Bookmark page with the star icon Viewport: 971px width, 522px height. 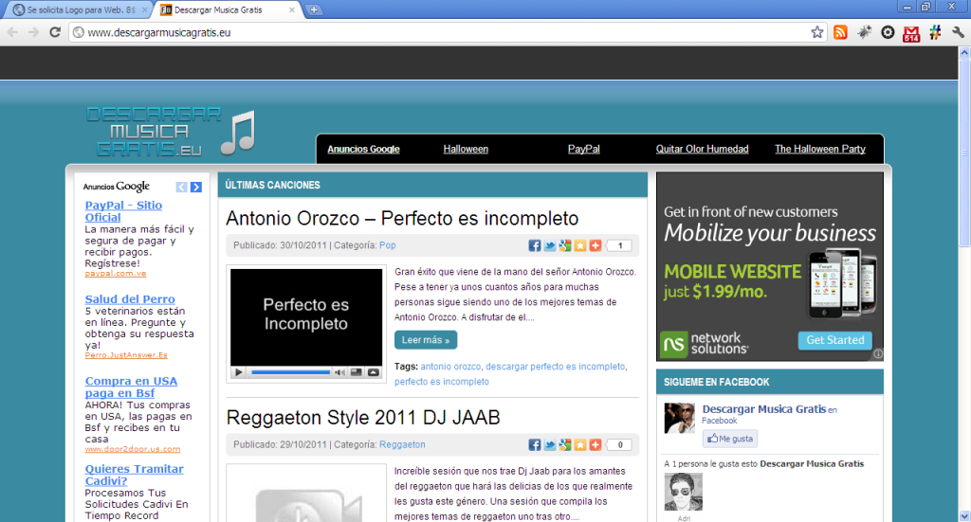coord(817,32)
